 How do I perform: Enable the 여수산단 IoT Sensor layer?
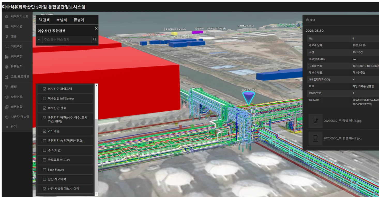coord(44,98)
